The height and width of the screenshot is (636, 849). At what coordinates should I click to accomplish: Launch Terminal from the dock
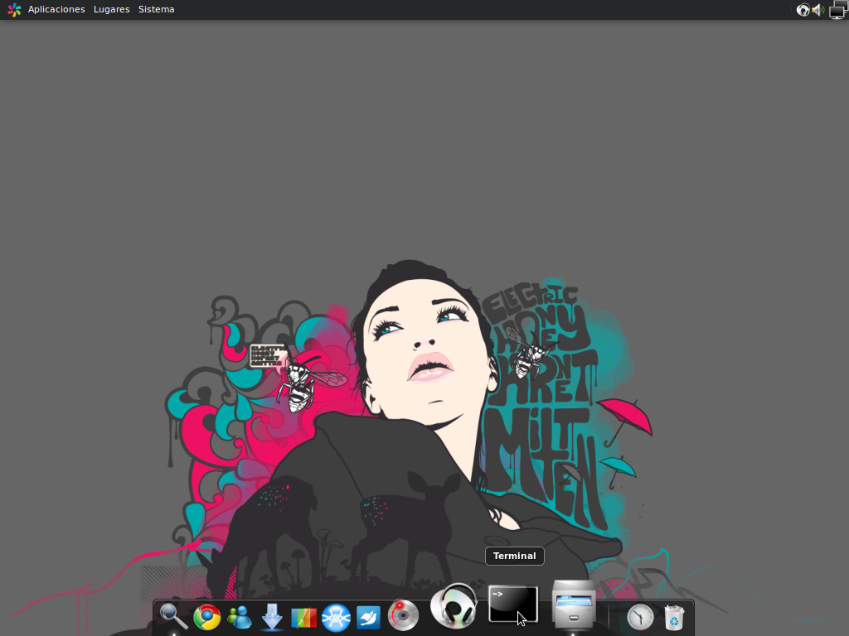(x=512, y=604)
